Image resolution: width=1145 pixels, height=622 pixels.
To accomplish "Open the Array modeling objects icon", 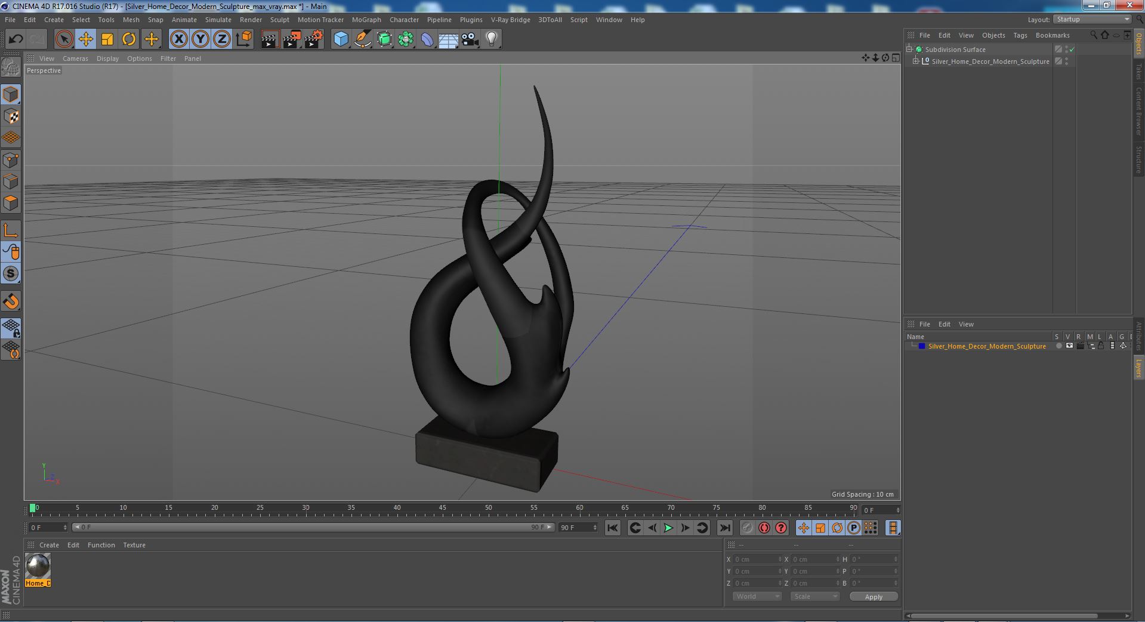I will 406,39.
